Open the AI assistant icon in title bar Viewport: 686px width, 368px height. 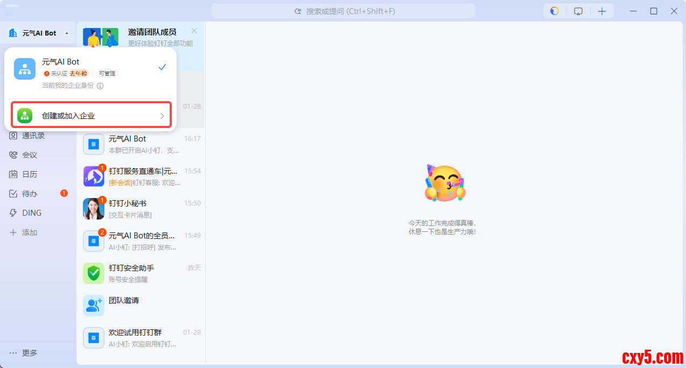(x=555, y=11)
